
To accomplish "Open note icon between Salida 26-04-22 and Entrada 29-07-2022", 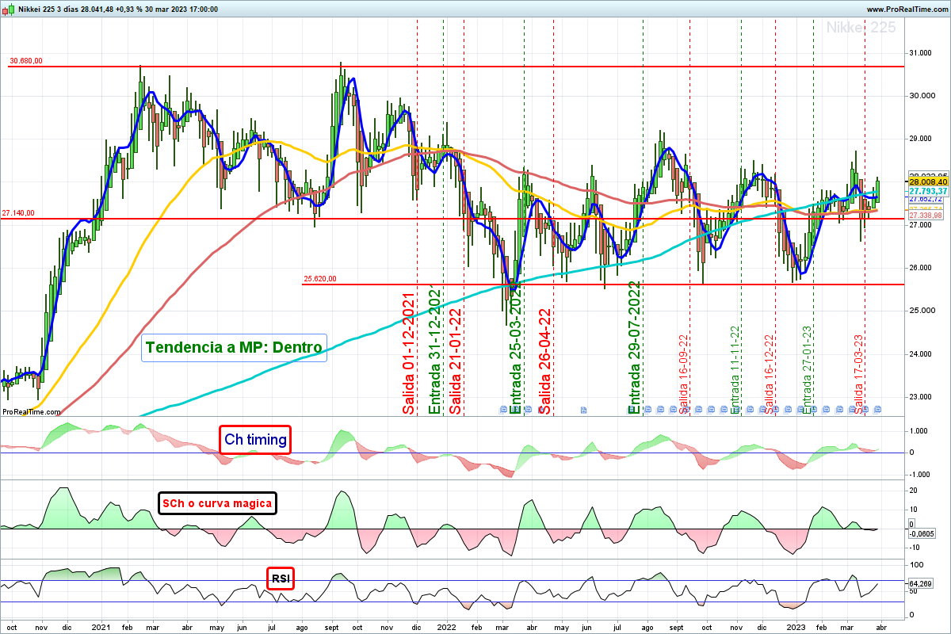I will point(584,410).
